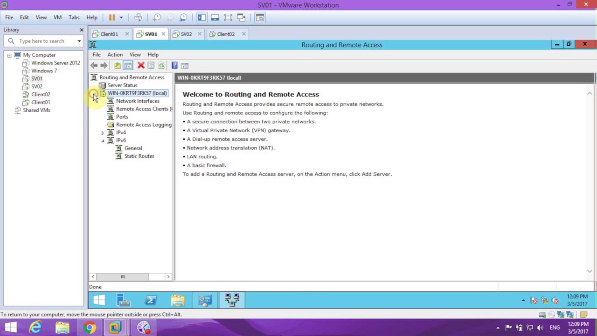Open the View menu in Routing and Remote Access

(x=135, y=55)
